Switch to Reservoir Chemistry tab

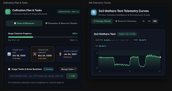(126, 21)
